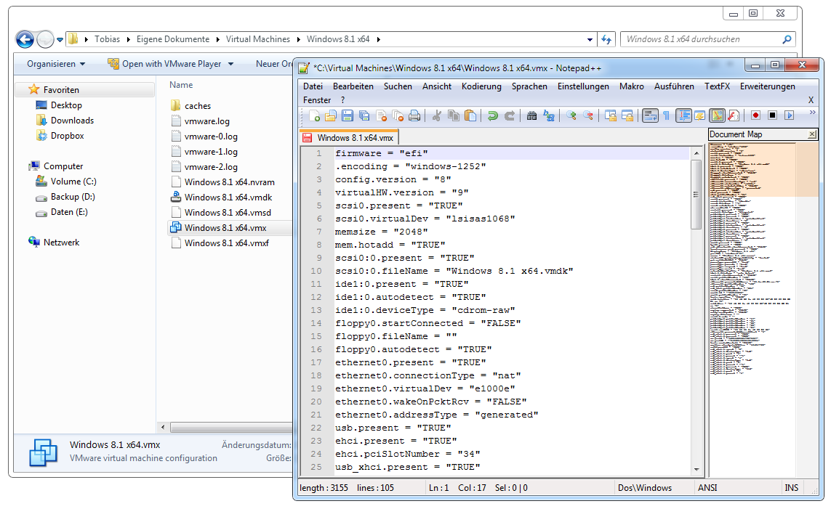Toggle show all characters pilcrow icon
Screen dimensions: 831x509
(666, 115)
